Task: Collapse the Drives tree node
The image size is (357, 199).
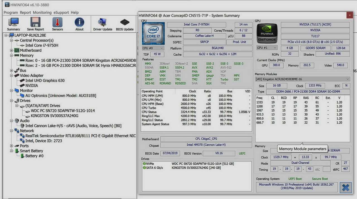Action: coord(11,101)
